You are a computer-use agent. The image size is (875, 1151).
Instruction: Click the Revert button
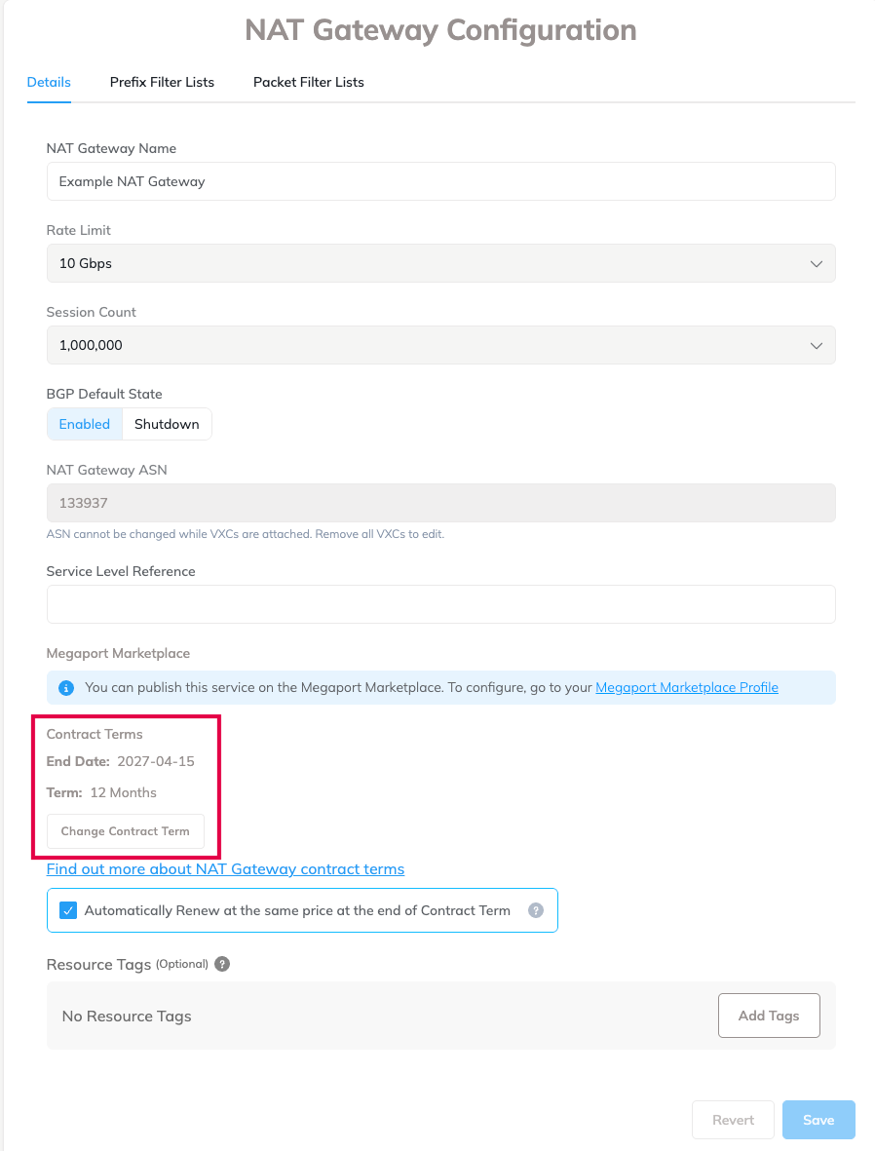(733, 1120)
